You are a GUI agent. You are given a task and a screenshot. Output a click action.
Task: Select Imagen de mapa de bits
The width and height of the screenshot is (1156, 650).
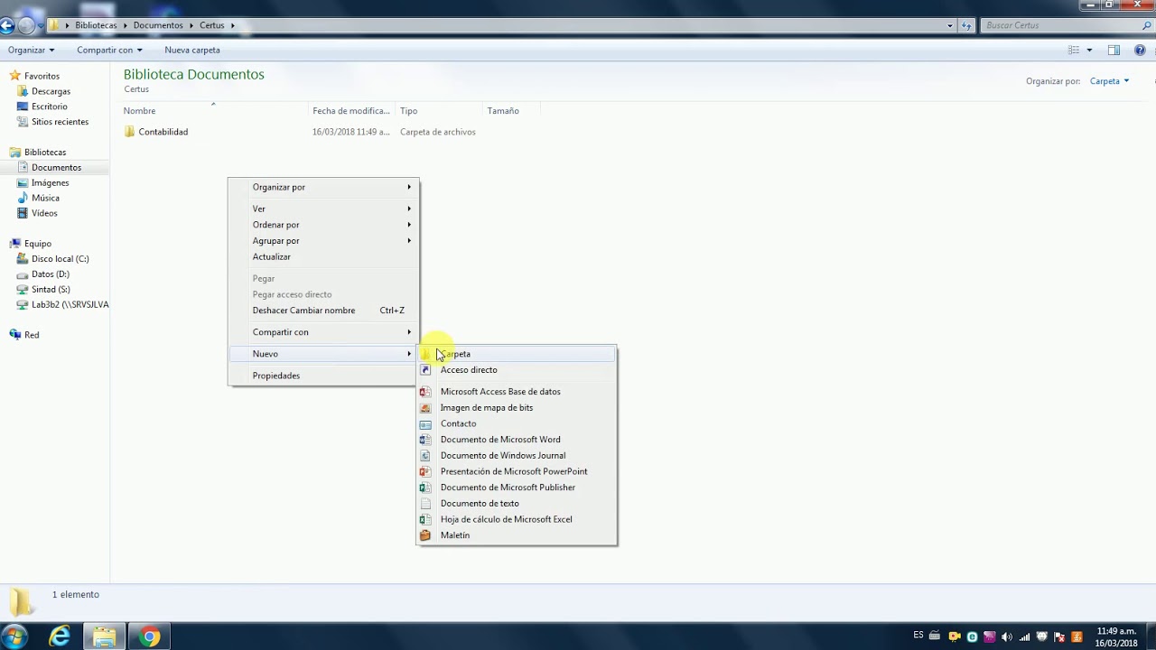(x=517, y=408)
